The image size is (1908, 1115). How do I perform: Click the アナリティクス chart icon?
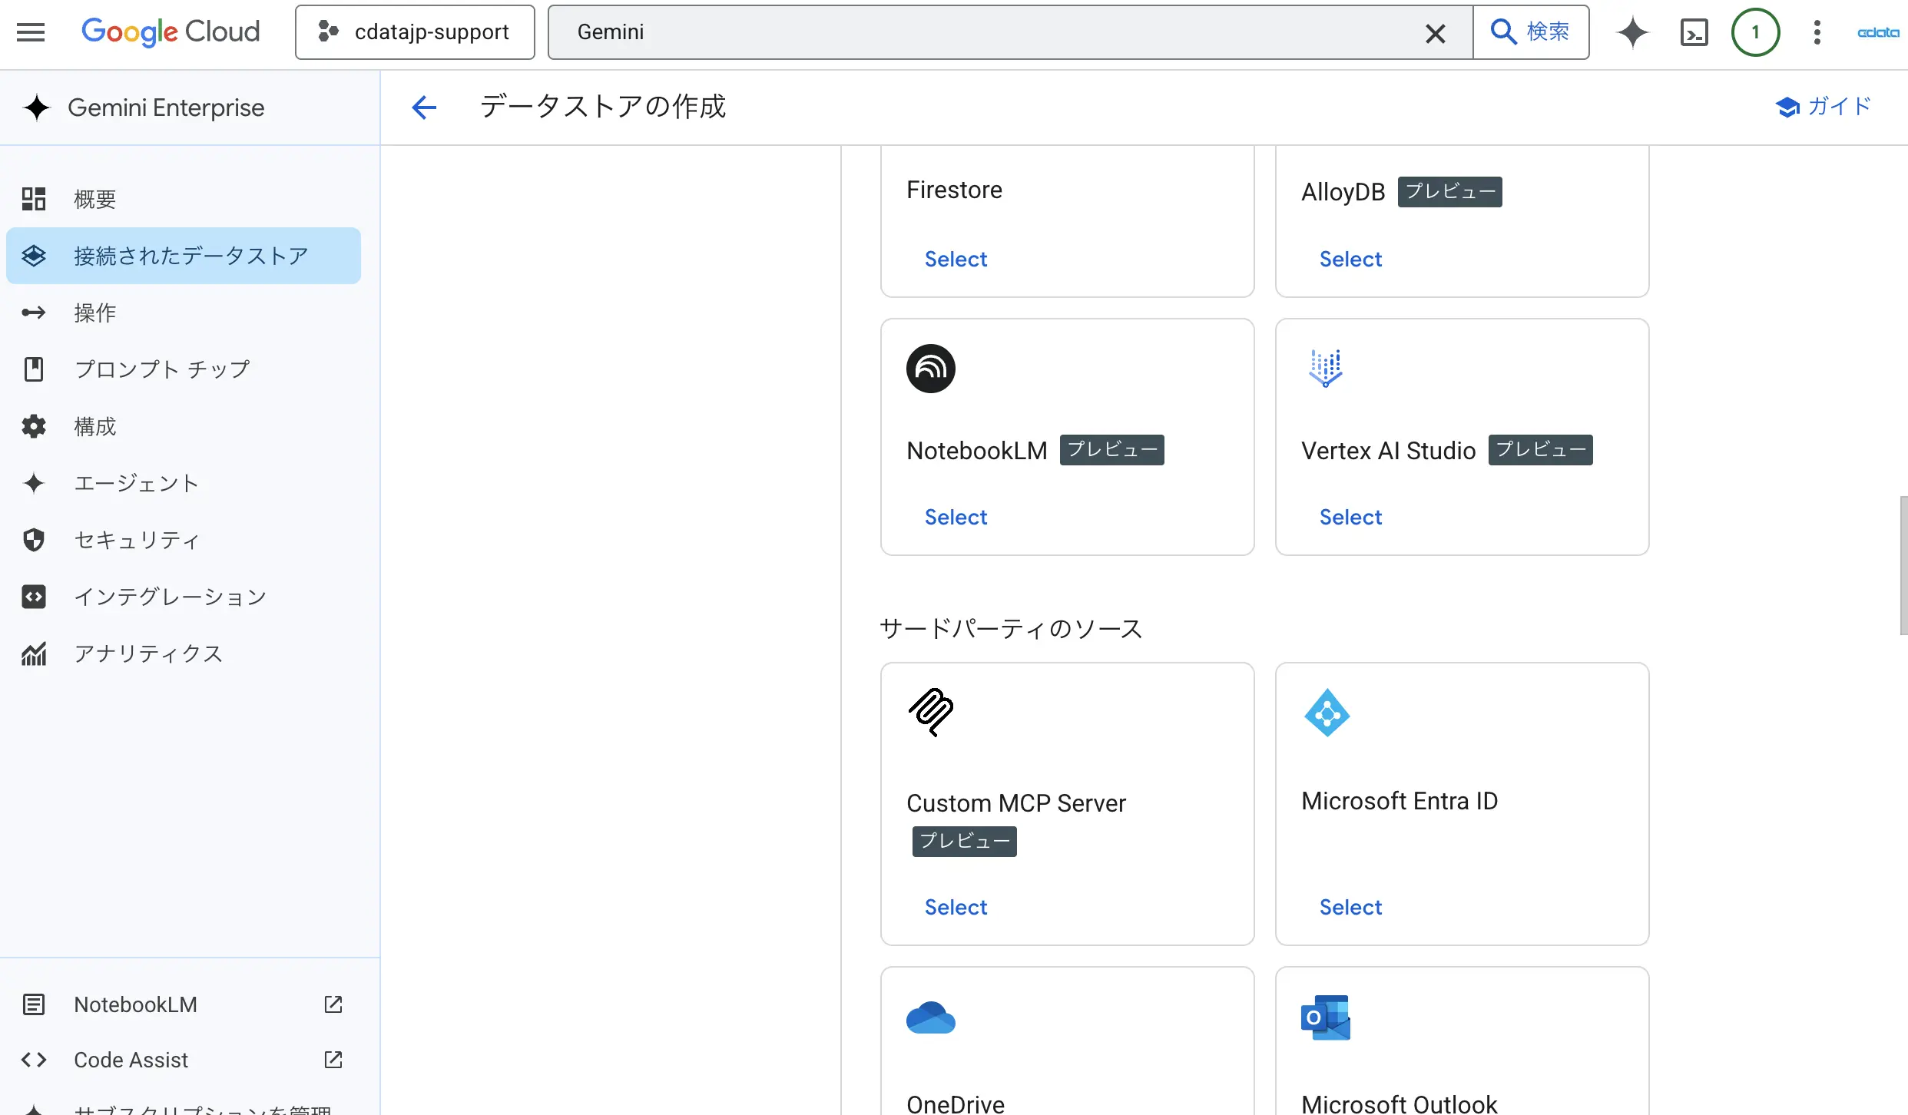tap(34, 653)
